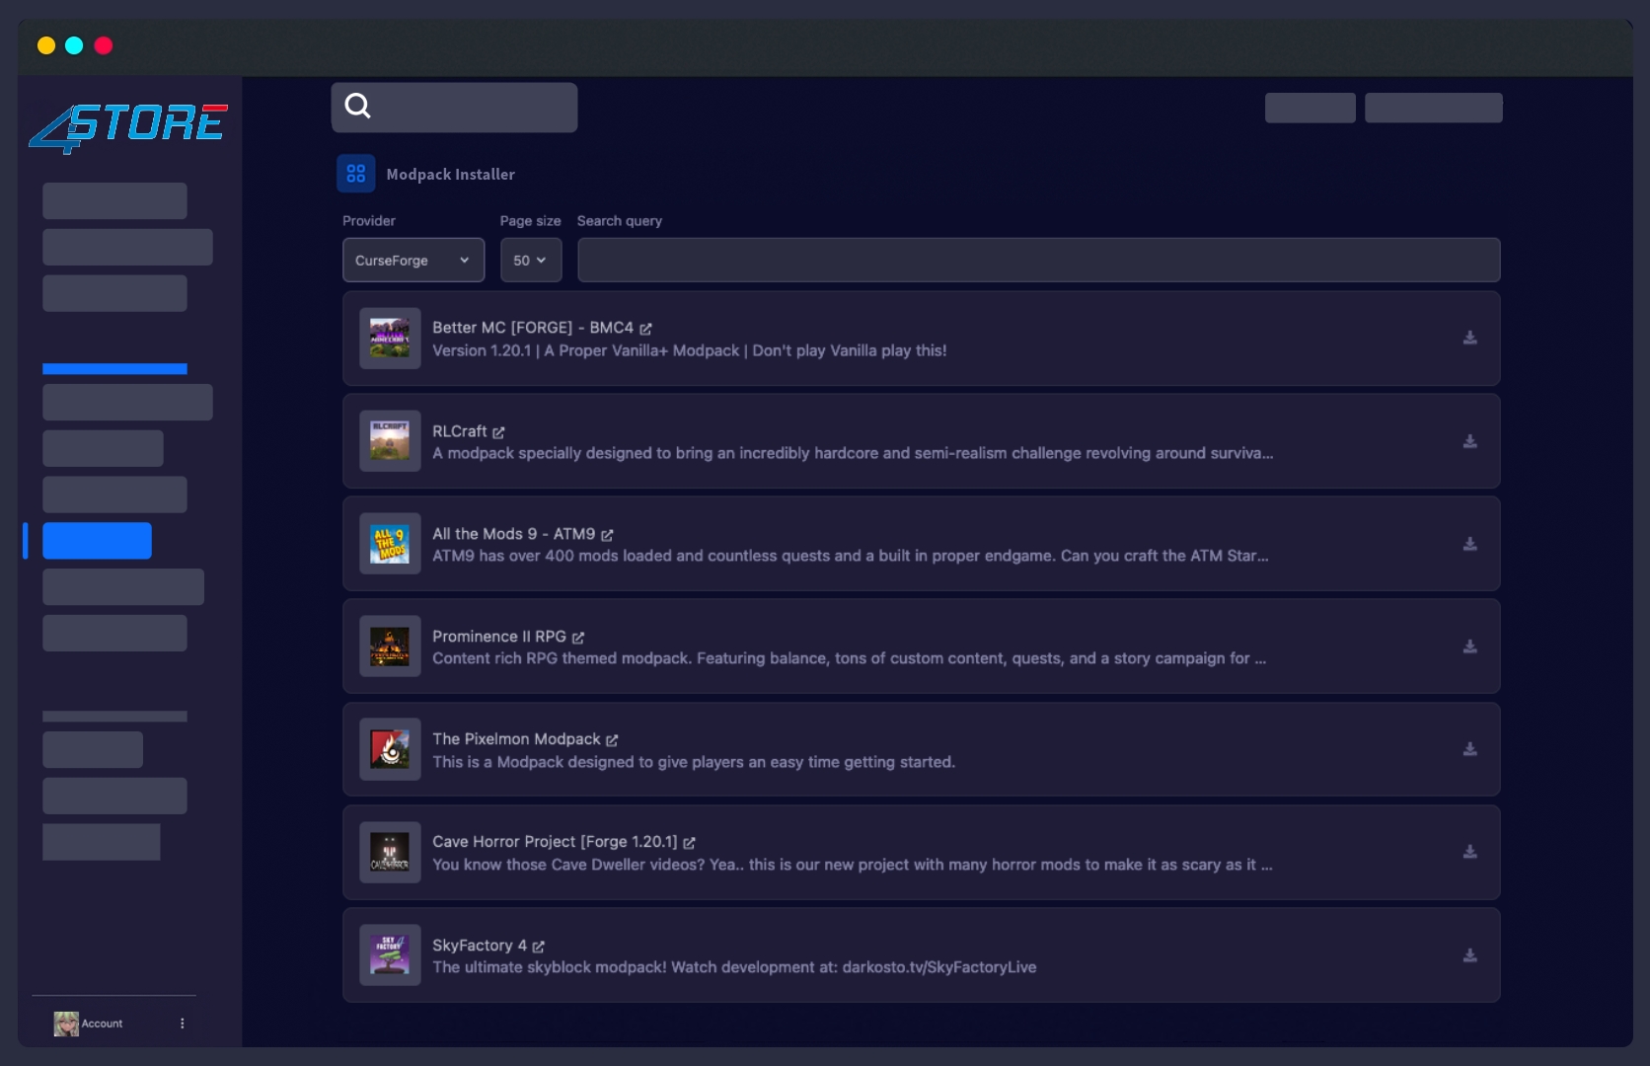Click the Account label in sidebar
Image resolution: width=1650 pixels, height=1066 pixels.
(102, 1024)
